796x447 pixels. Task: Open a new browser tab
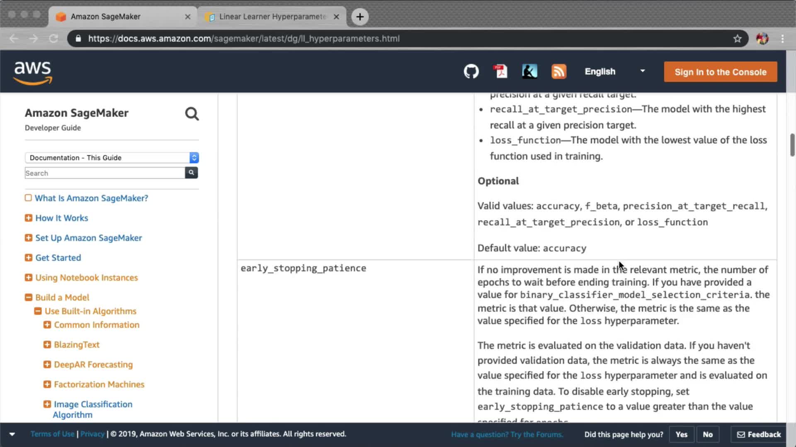pyautogui.click(x=360, y=17)
